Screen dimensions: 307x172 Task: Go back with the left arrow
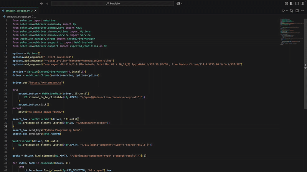point(41,3)
